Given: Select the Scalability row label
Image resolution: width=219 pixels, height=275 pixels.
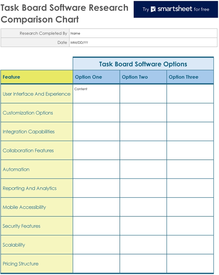Looking at the screenshot, I should [x=37, y=245].
